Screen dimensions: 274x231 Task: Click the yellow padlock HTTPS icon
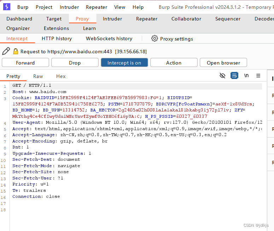pos(16,51)
